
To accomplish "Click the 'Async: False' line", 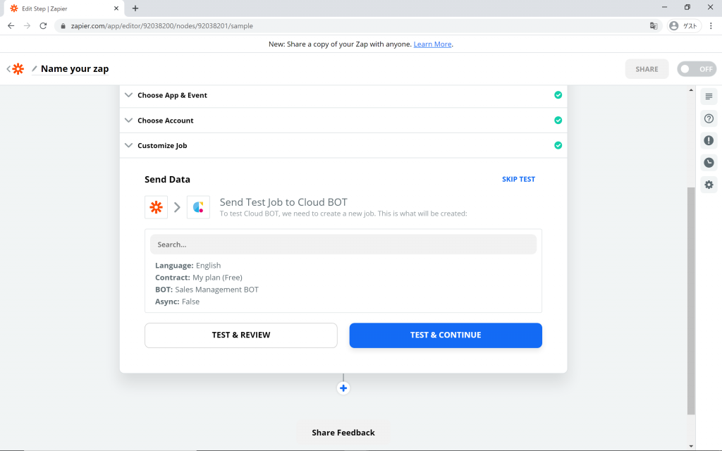I will click(177, 302).
